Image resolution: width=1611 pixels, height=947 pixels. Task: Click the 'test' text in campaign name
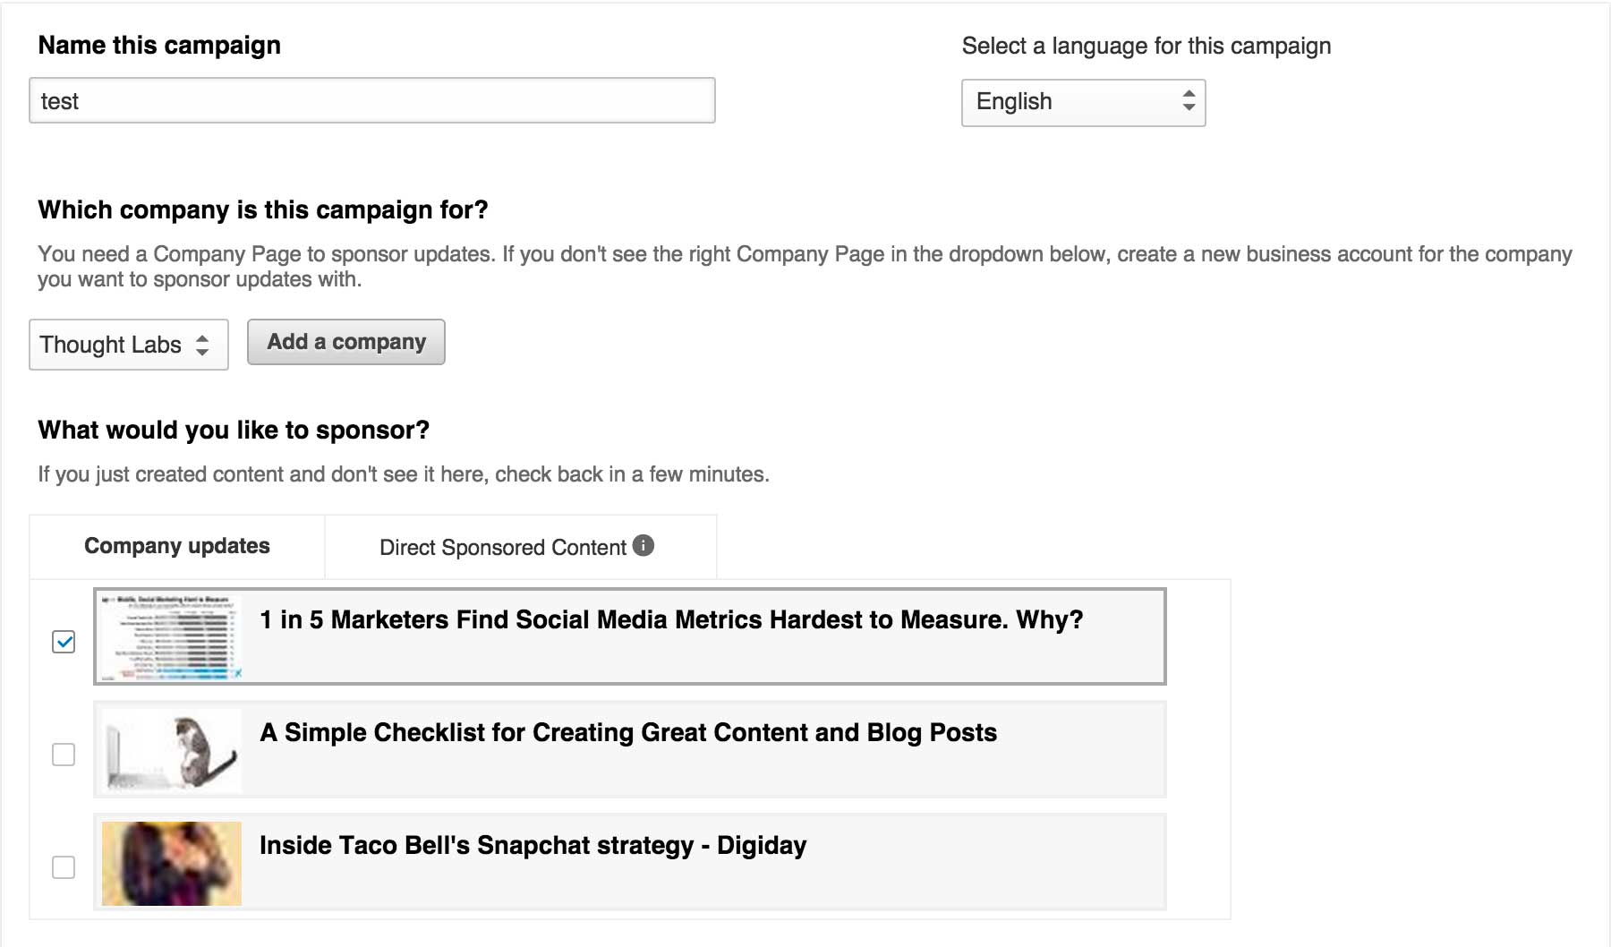(x=61, y=100)
